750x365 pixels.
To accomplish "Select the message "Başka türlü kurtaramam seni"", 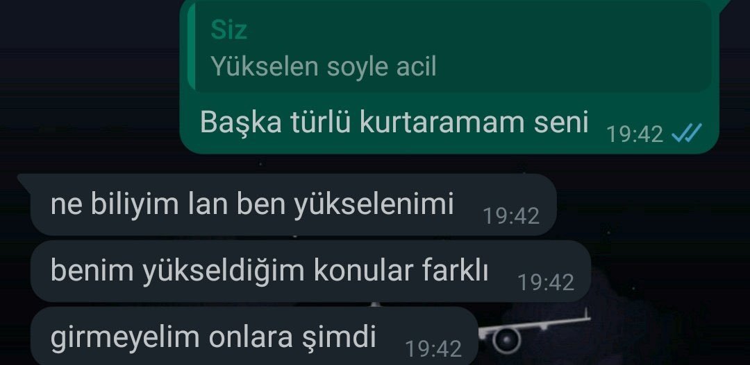I will click(449, 77).
